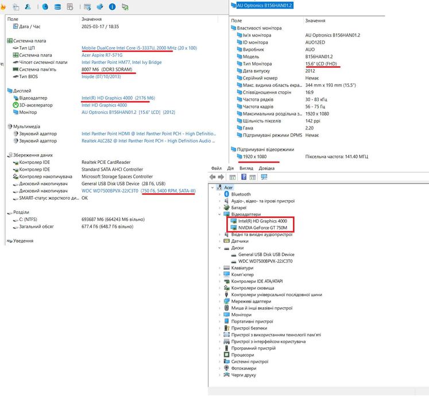
Task: Expand the Монітори node
Action: point(219,315)
